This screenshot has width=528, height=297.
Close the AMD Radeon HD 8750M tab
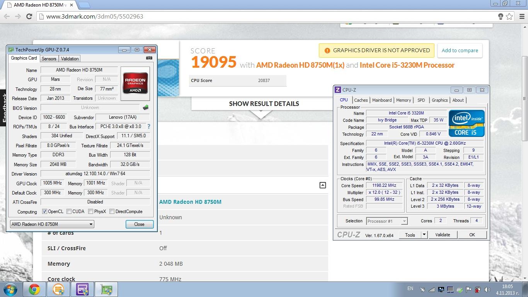pos(72,5)
